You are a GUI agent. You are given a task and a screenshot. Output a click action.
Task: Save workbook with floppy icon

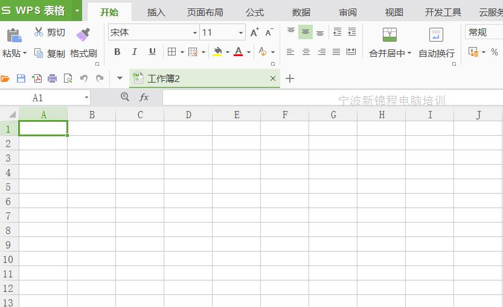[21, 78]
